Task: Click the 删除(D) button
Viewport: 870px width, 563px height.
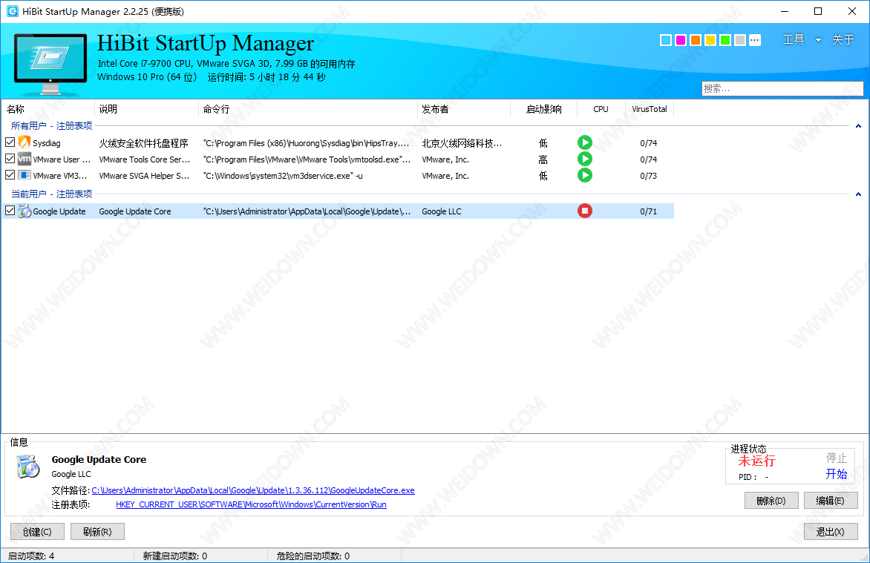Action: tap(771, 501)
